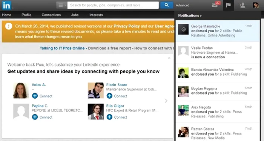The height and width of the screenshot is (141, 264).
Task: Open Florin Soare profile name
Action: tap(117, 85)
